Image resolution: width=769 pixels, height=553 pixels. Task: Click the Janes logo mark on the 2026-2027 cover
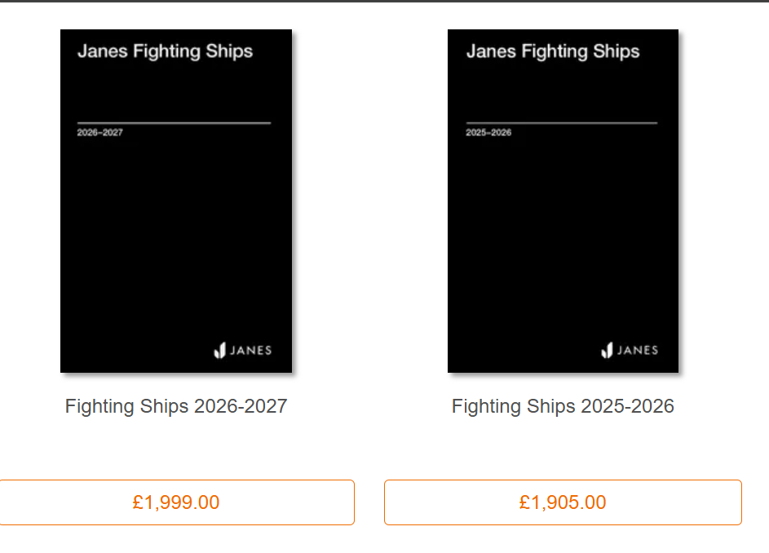click(219, 351)
